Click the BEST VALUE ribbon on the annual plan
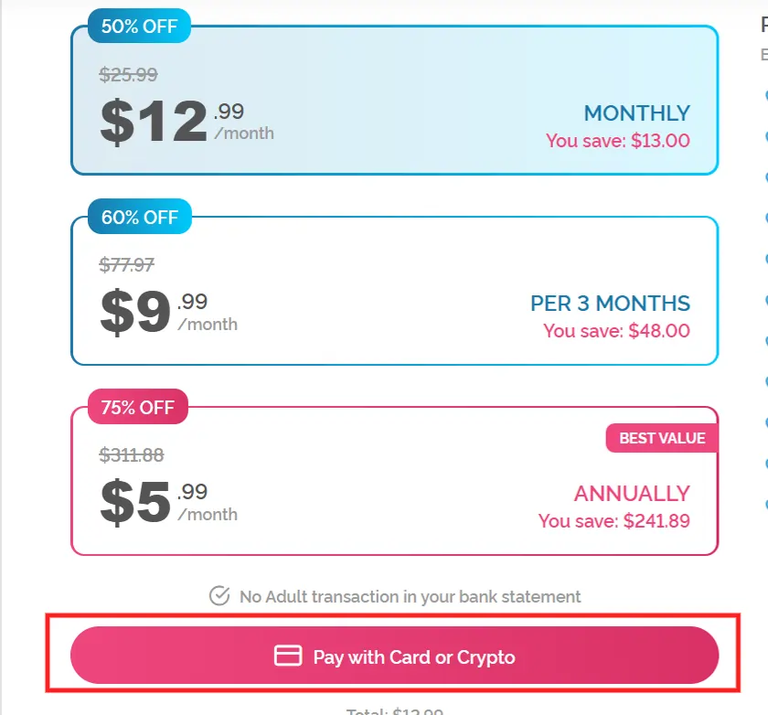768x715 pixels. point(660,438)
